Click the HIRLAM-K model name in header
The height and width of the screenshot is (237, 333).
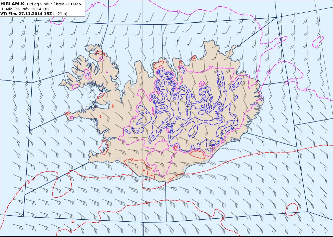click(x=12, y=4)
